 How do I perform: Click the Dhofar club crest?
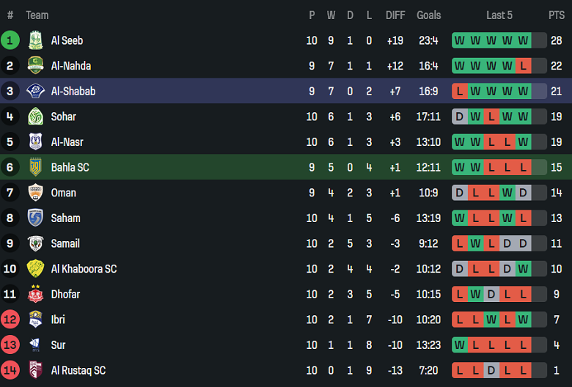(x=35, y=294)
